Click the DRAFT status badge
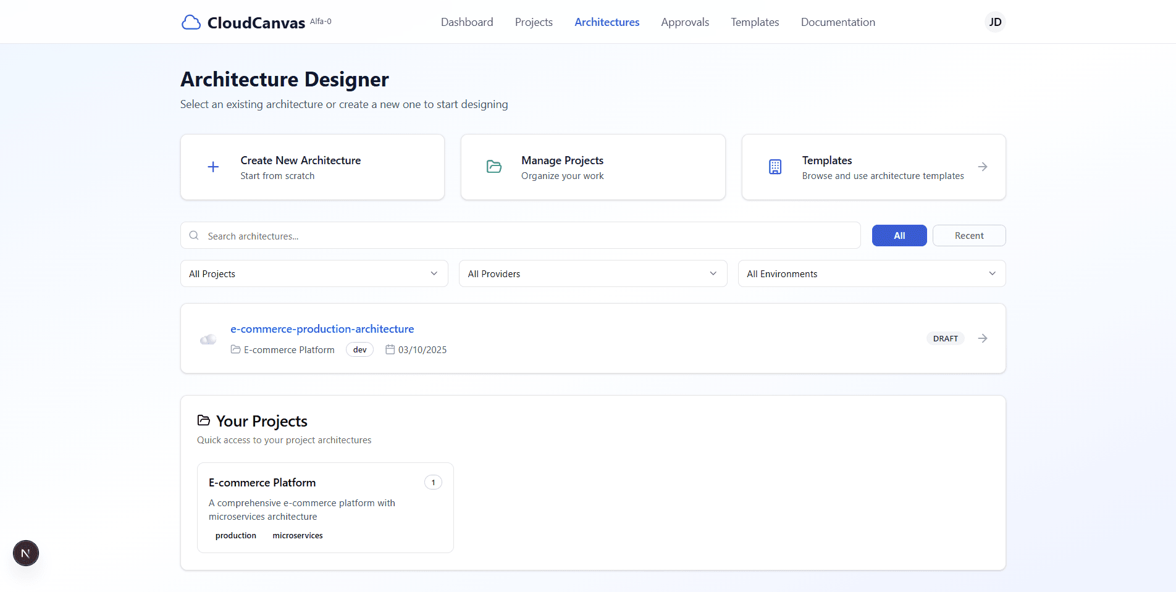The height and width of the screenshot is (592, 1176). point(945,338)
